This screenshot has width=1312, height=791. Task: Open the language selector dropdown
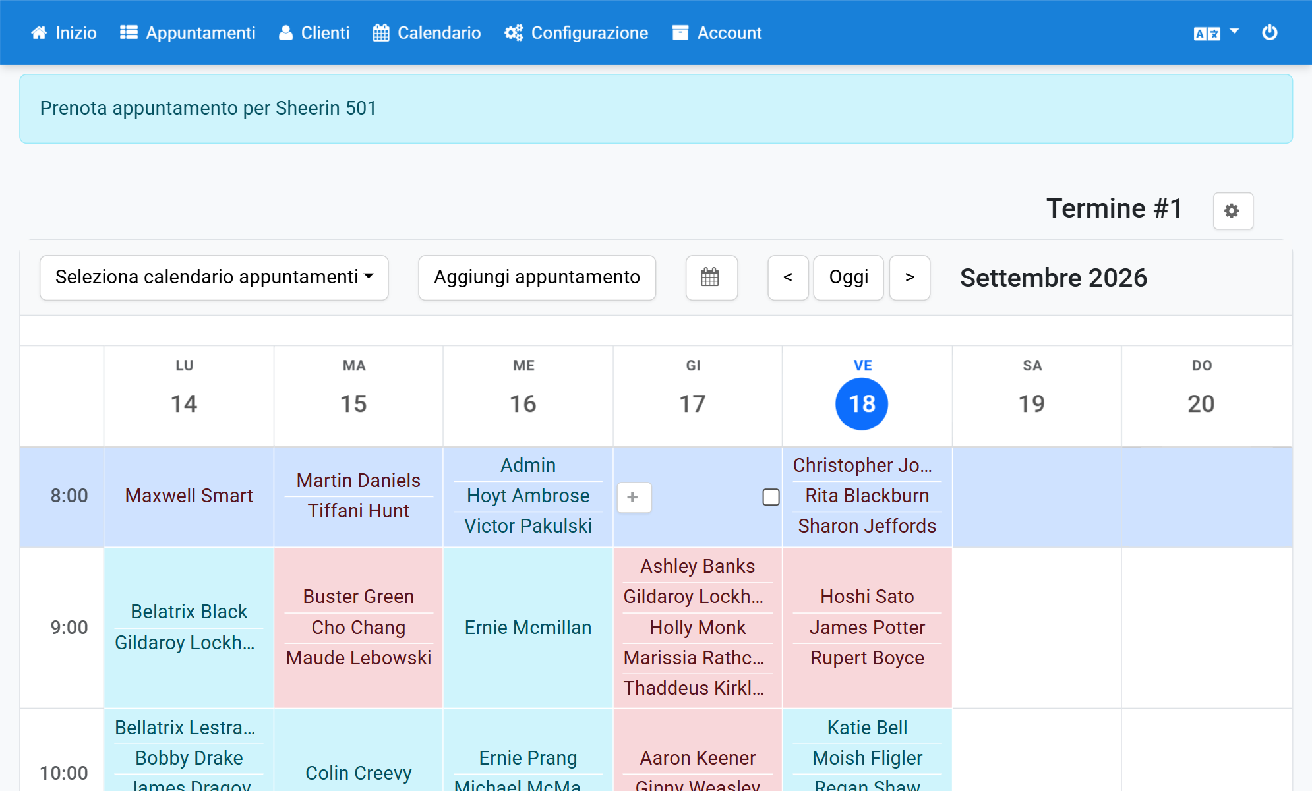pyautogui.click(x=1216, y=33)
